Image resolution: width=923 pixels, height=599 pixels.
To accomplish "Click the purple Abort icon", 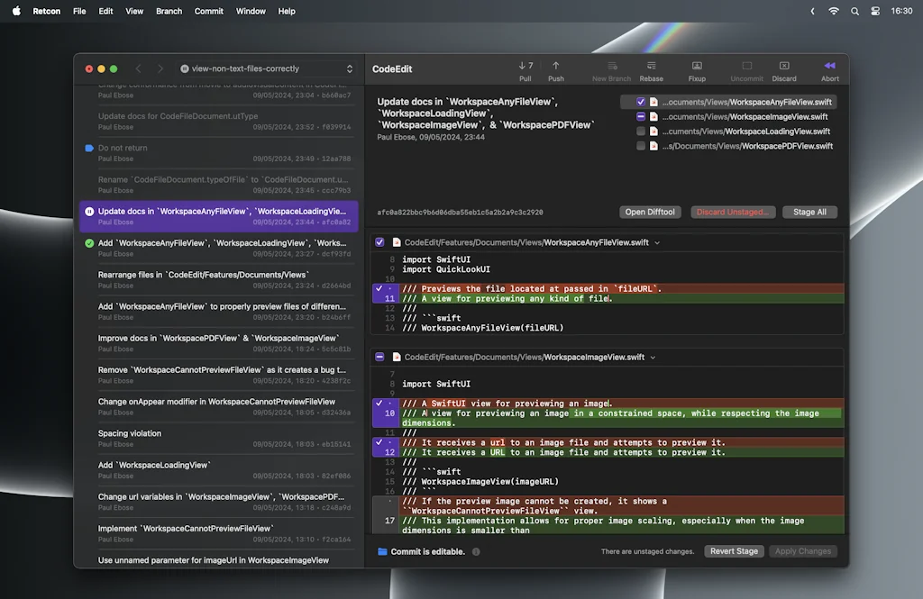I will click(829, 66).
